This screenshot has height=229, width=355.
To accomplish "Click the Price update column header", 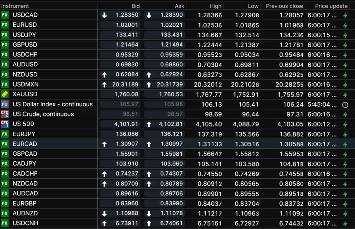I will click(331, 6).
